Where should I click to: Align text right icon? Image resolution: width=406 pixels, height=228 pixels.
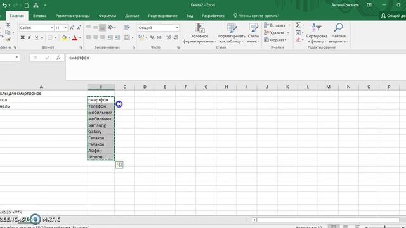(x=102, y=37)
